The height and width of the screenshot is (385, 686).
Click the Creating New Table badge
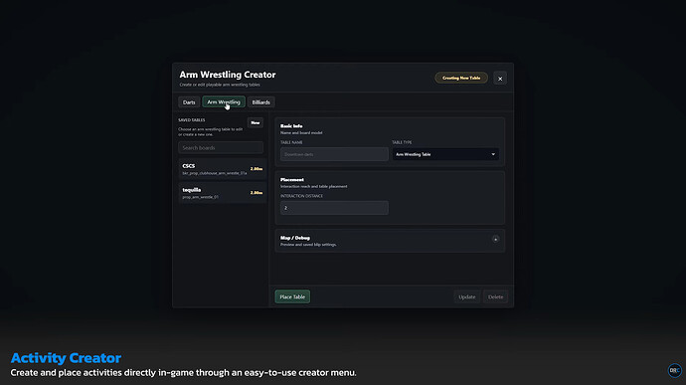click(461, 78)
